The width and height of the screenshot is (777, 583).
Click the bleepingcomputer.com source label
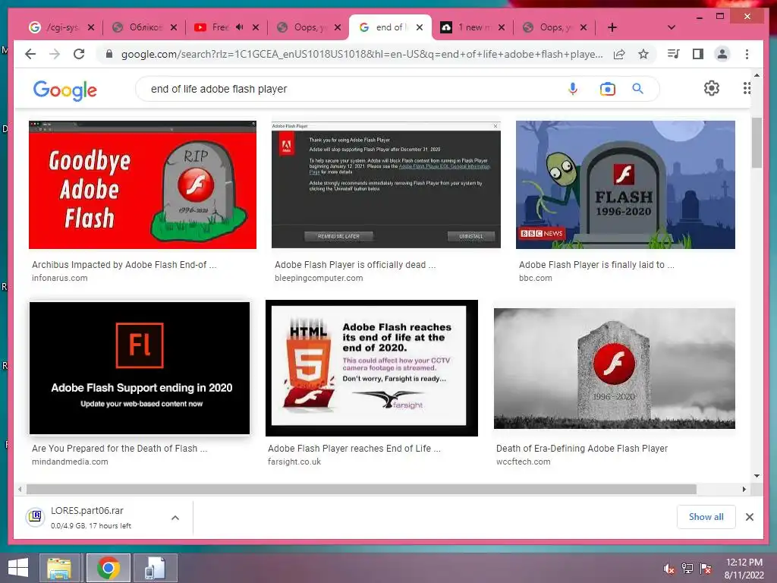pos(319,278)
